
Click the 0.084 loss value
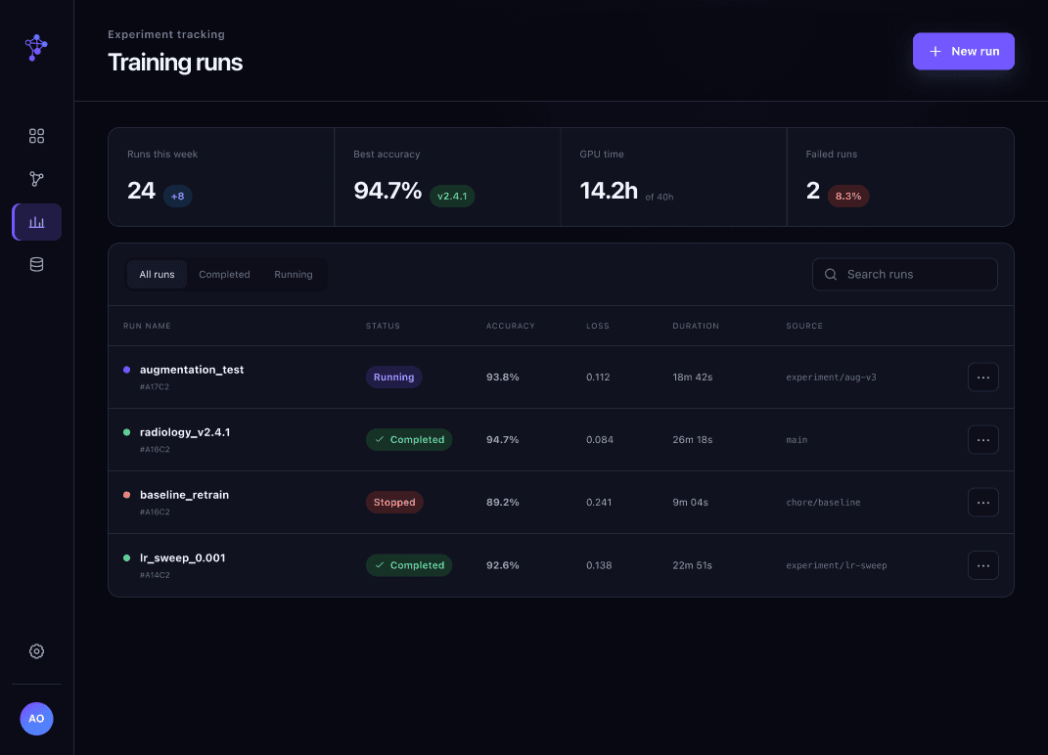pos(600,440)
